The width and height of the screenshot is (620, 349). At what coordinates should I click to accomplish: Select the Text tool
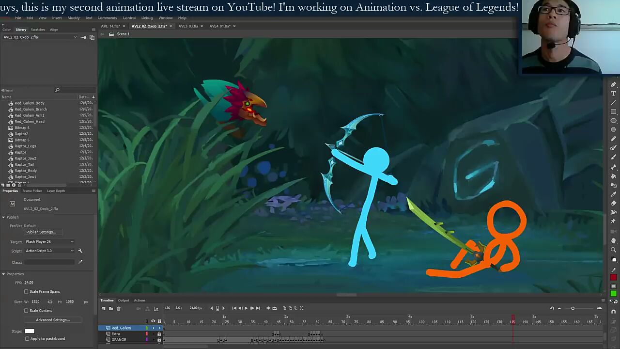pos(613,94)
